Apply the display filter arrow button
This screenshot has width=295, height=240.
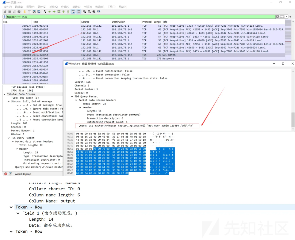pos(282,17)
